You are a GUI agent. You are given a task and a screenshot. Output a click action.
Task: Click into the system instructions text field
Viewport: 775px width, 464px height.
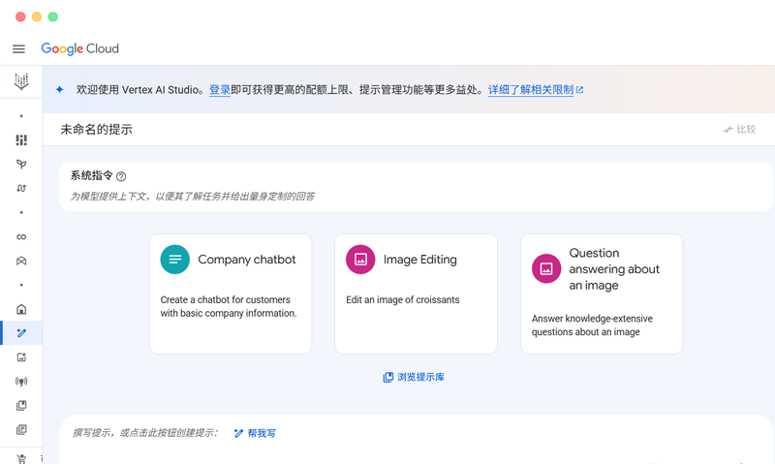point(387,197)
